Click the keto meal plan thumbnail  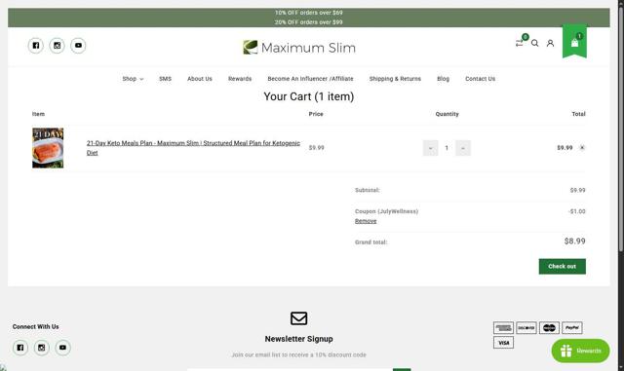(48, 148)
